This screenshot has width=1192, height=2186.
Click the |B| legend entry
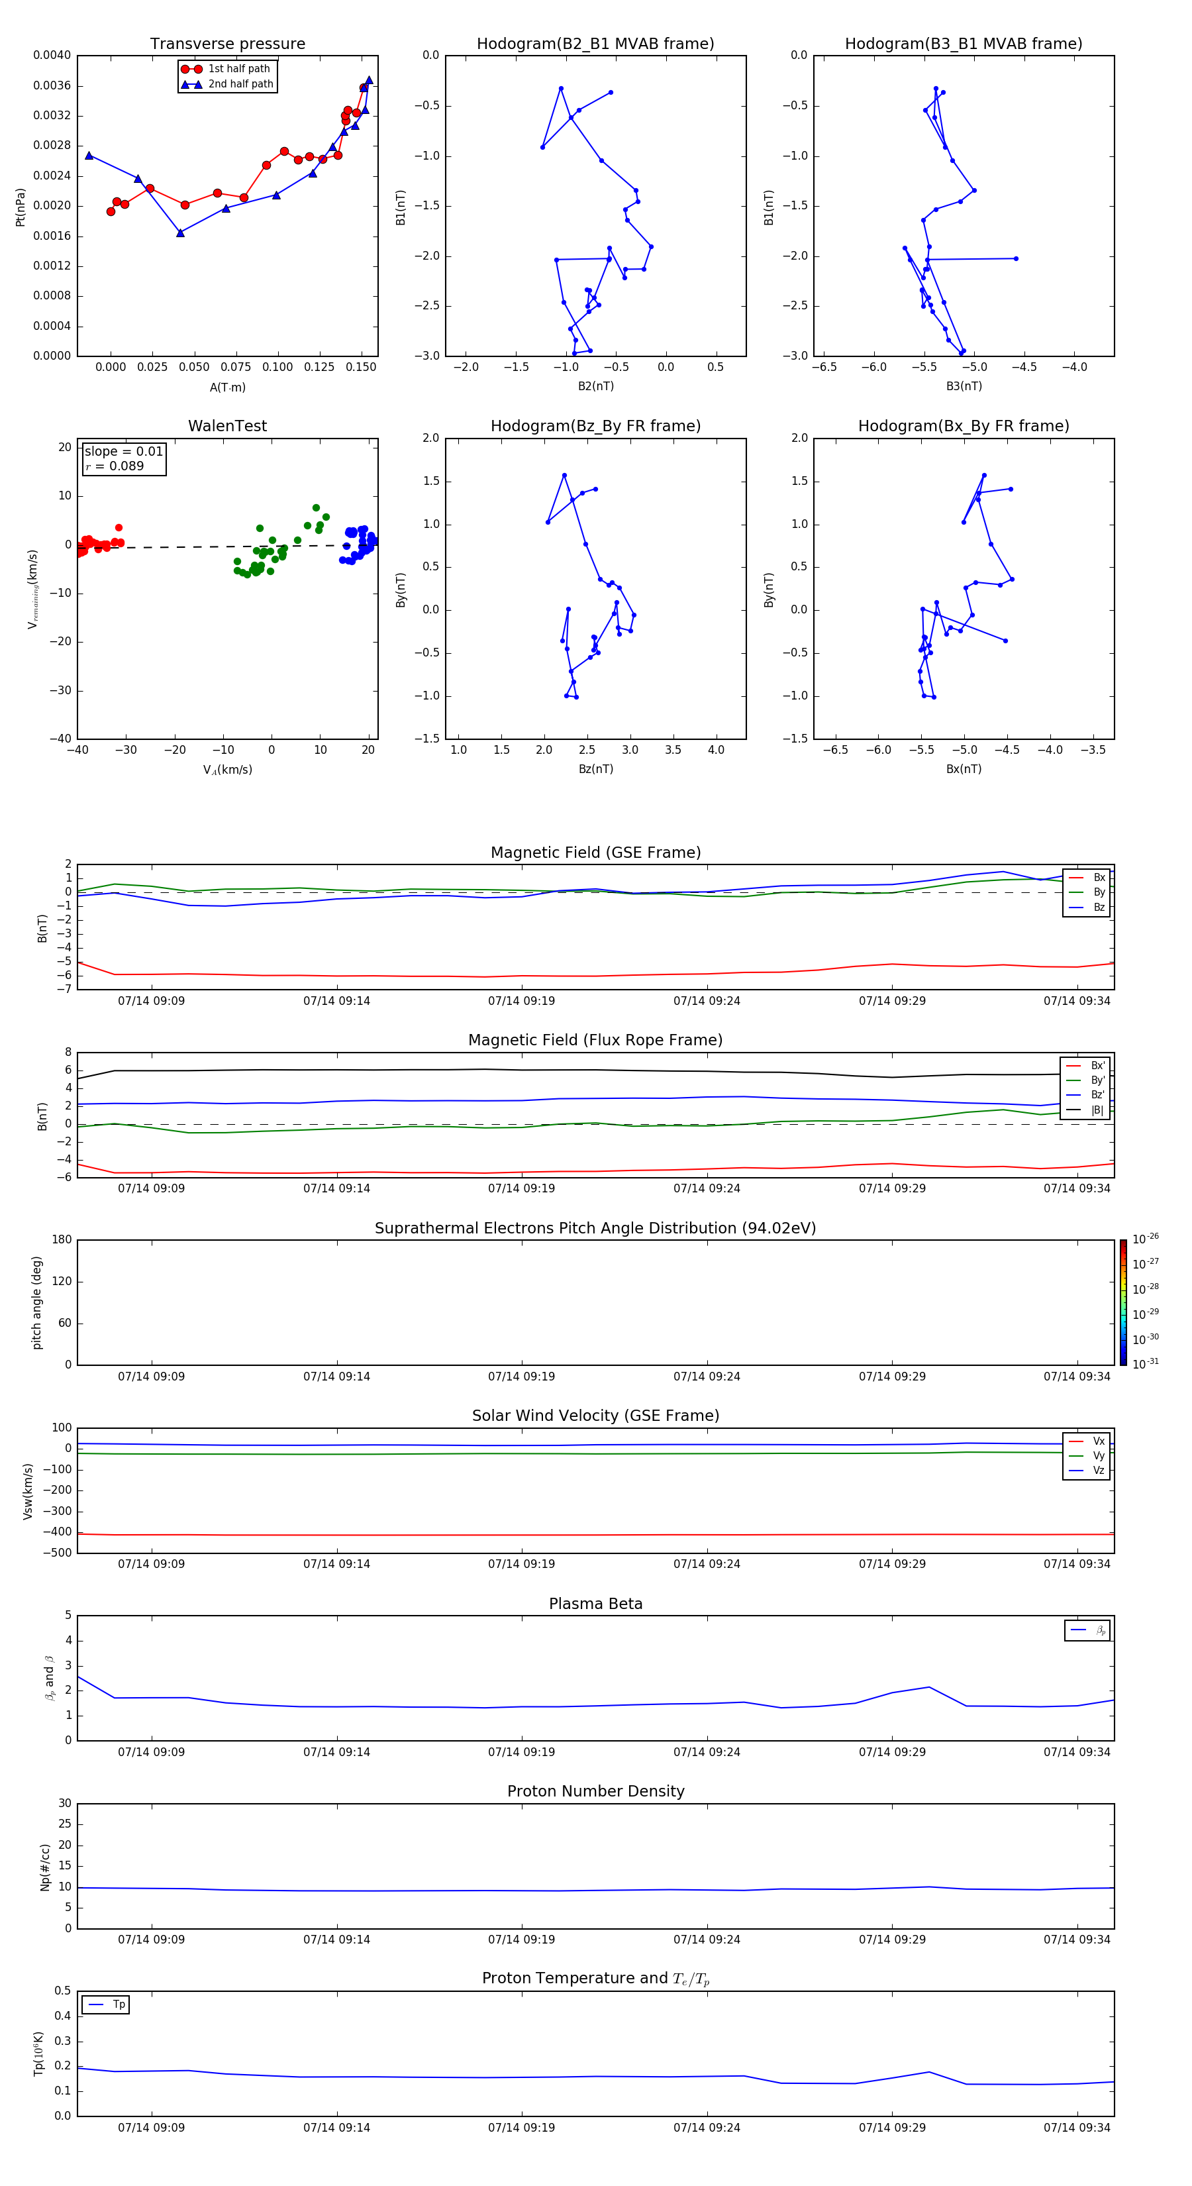(x=1085, y=1110)
